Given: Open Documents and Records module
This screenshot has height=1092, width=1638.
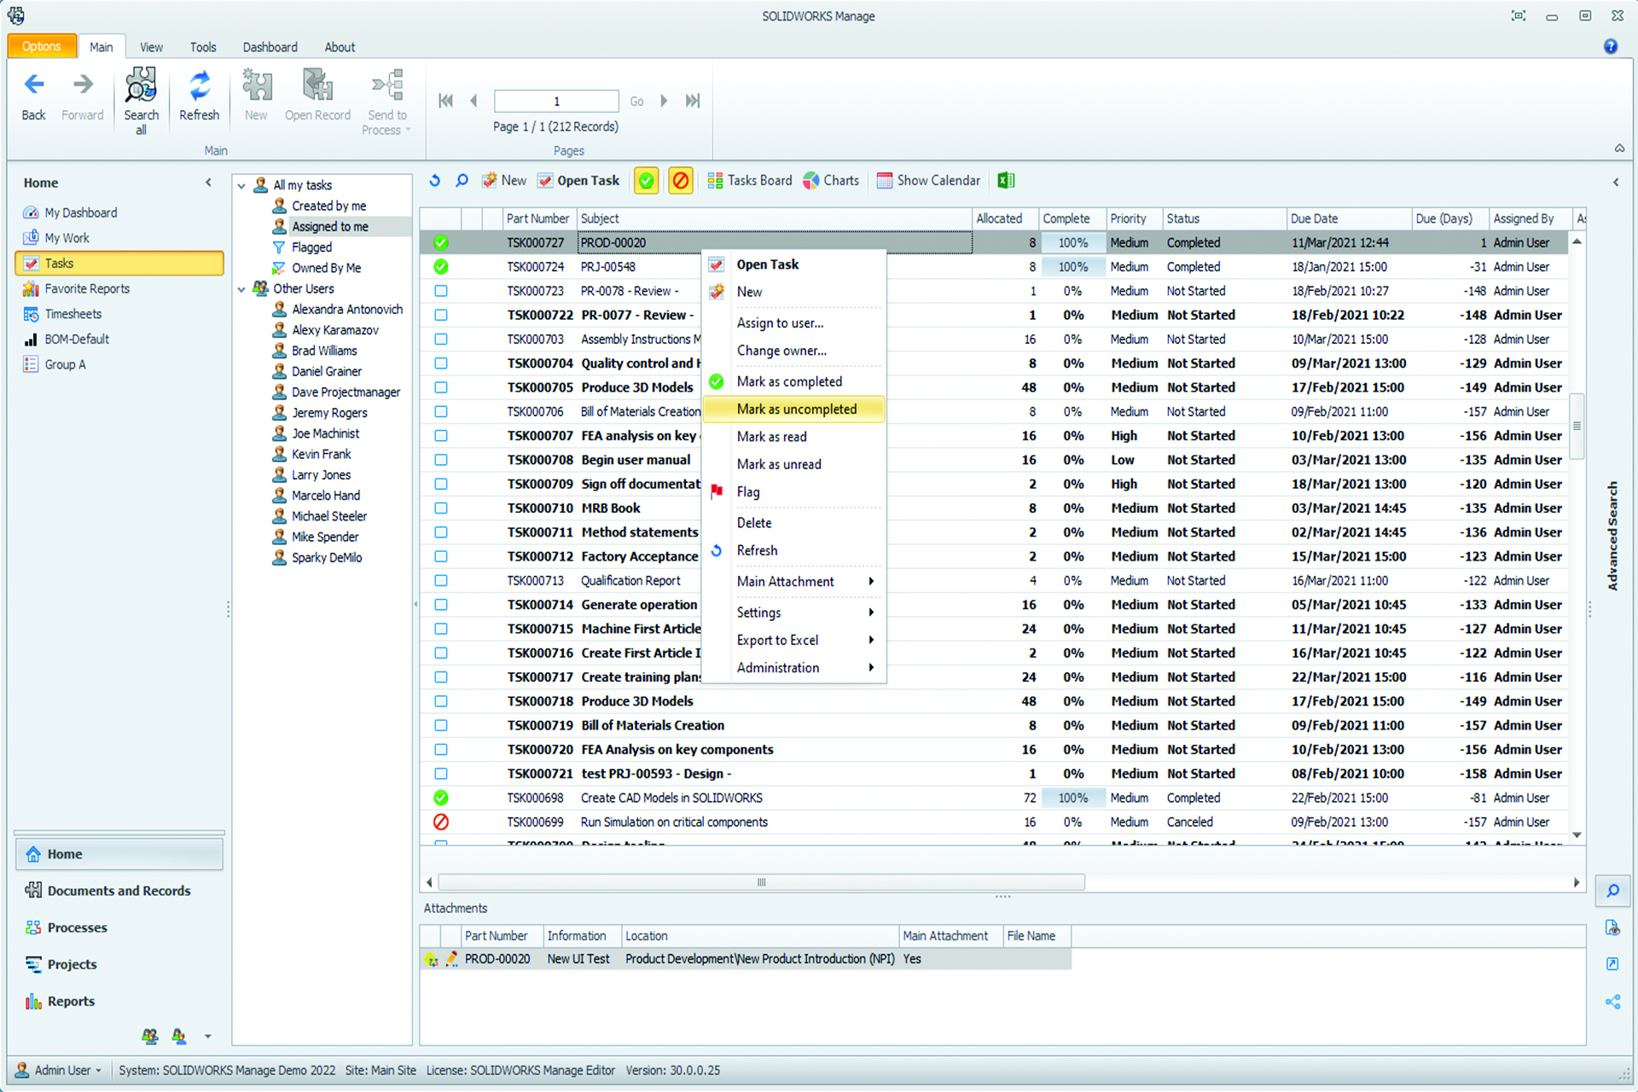Looking at the screenshot, I should tap(119, 891).
